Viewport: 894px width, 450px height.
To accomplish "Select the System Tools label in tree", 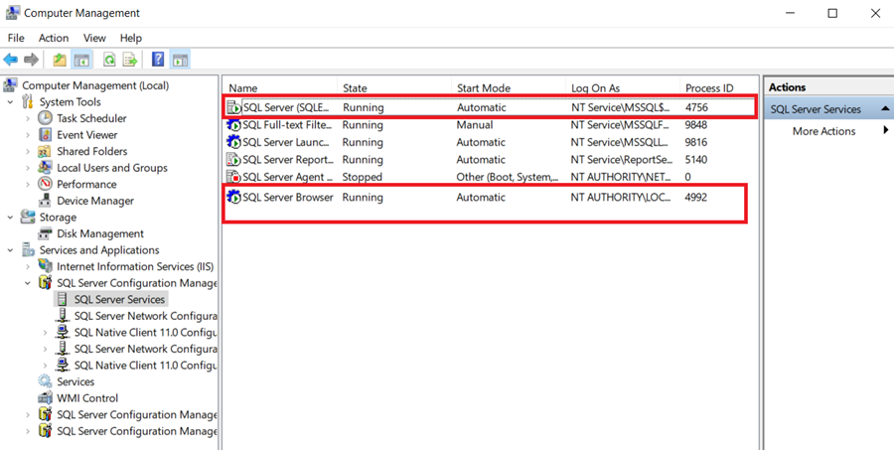I will [x=71, y=102].
